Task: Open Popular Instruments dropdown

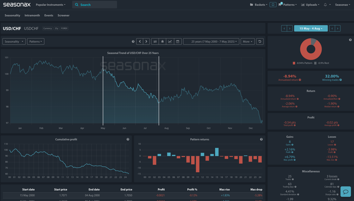Action: pyautogui.click(x=51, y=5)
